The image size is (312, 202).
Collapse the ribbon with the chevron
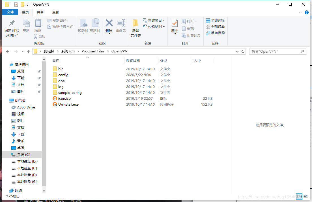300,12
